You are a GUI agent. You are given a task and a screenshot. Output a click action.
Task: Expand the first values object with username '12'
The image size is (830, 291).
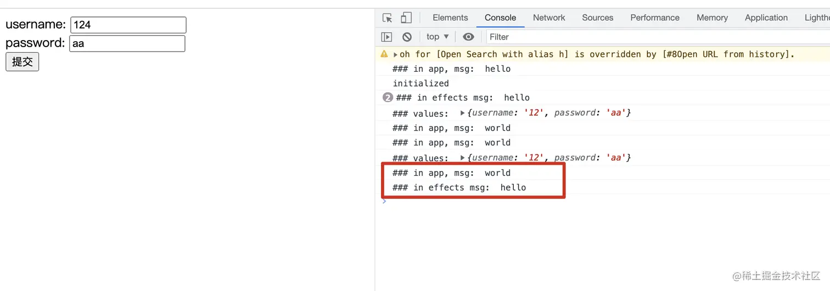(463, 113)
